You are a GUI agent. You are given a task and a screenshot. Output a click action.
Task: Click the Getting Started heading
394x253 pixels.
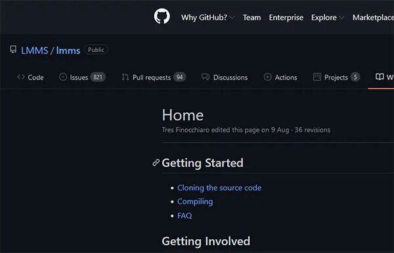(x=202, y=163)
